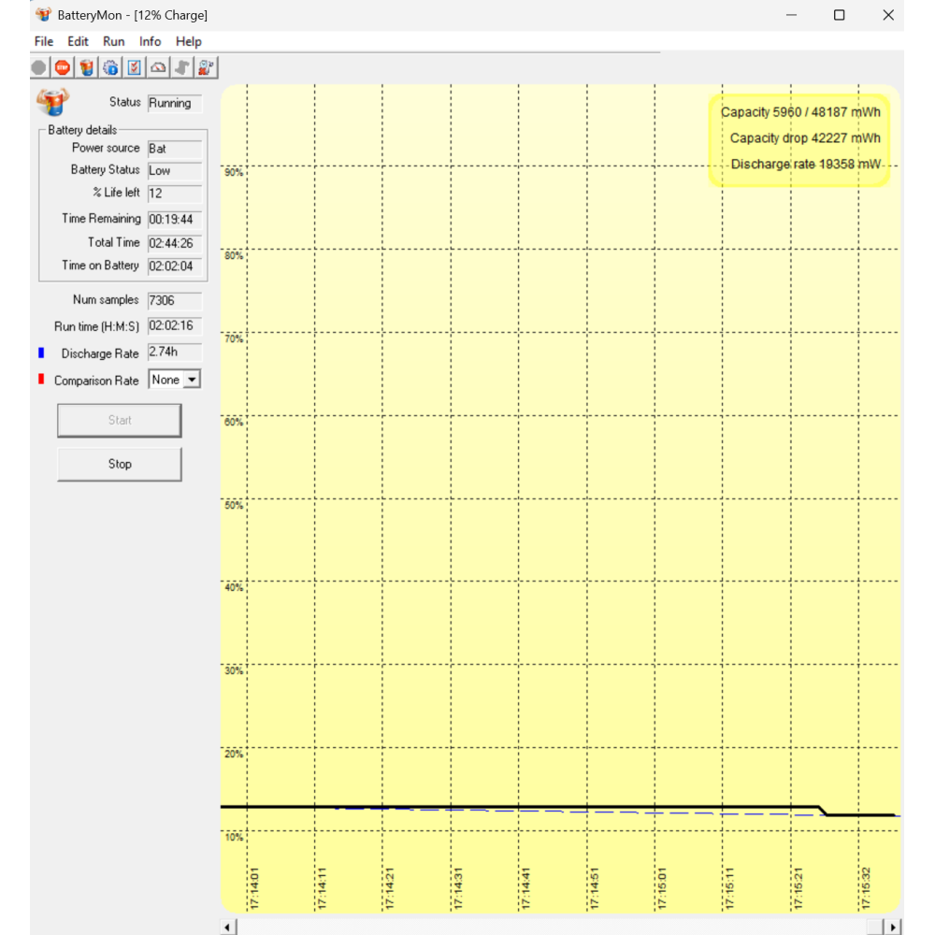935x935 pixels.
Task: Open the Run menu
Action: click(114, 41)
